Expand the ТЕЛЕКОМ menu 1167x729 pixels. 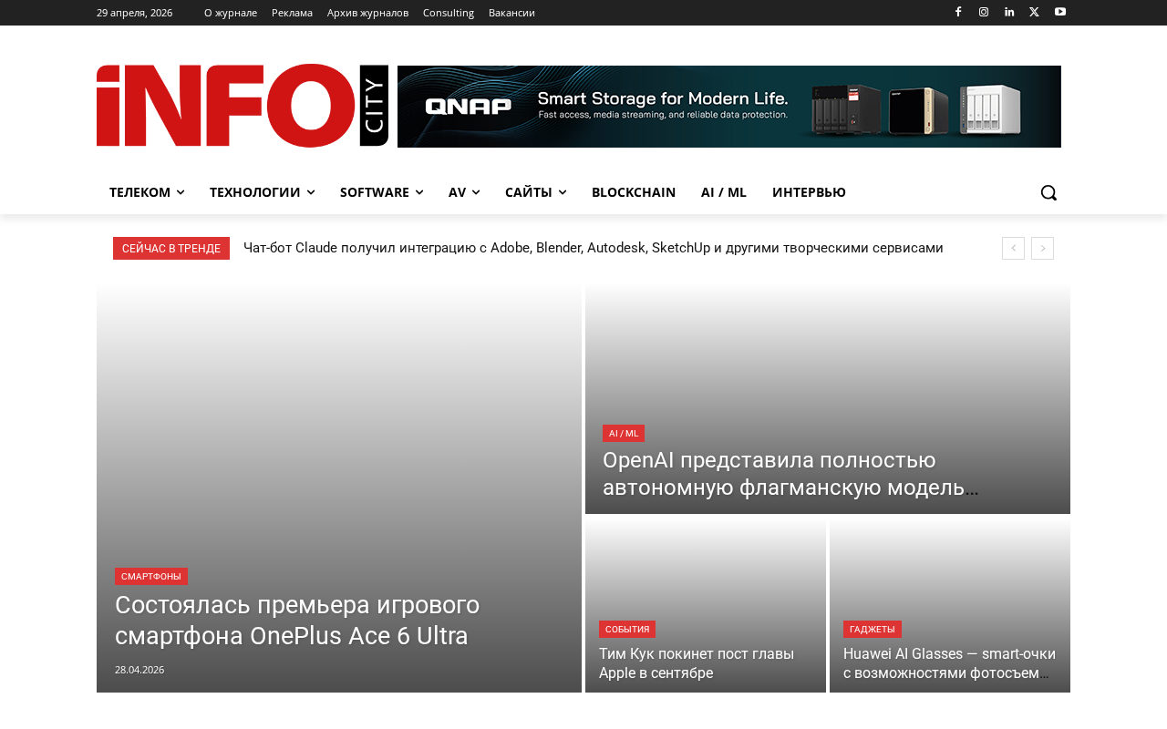(x=147, y=192)
